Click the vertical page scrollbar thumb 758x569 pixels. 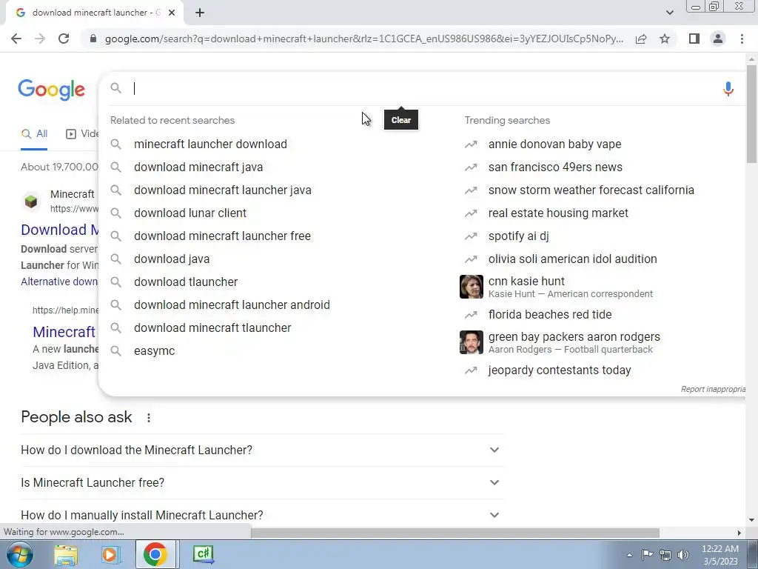point(752,114)
